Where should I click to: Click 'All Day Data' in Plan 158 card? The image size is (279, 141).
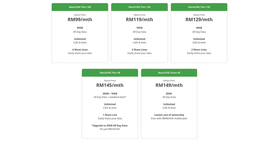(x=139, y=32)
